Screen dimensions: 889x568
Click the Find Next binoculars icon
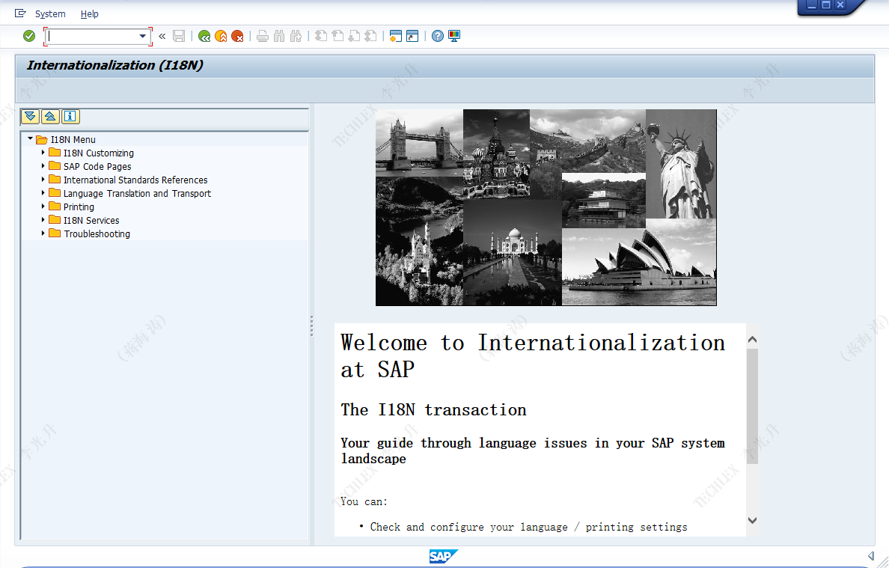coord(296,36)
